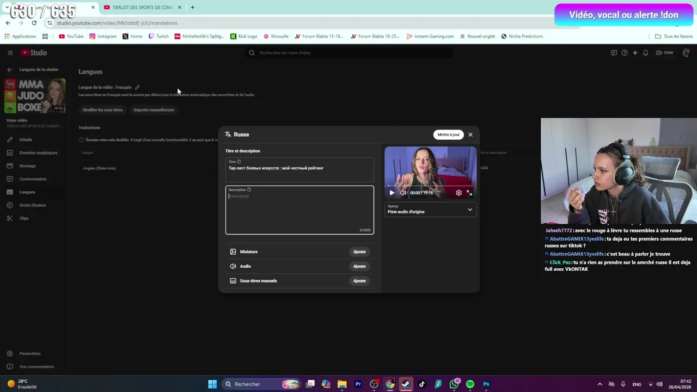Close the Russe translation dialog

coord(470,134)
